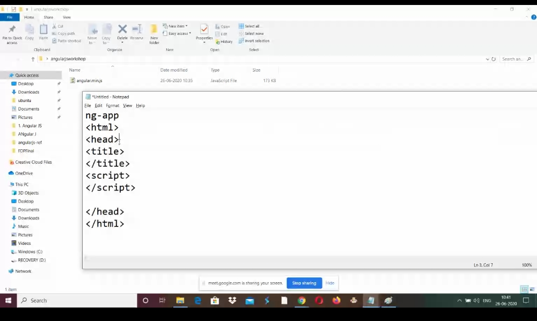Expand the New item dropdown
Viewport: 537px width, 321px height.
[x=175, y=26]
